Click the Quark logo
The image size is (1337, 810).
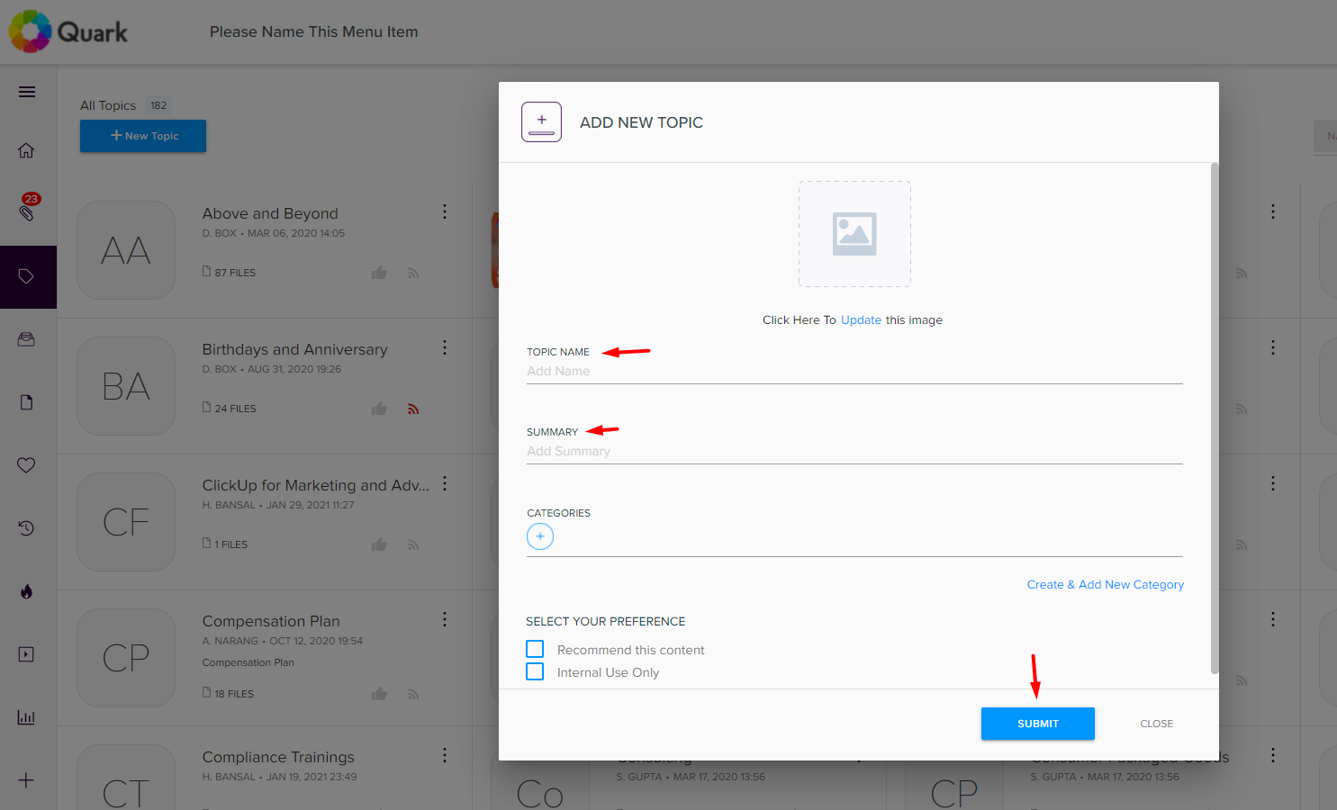(68, 31)
